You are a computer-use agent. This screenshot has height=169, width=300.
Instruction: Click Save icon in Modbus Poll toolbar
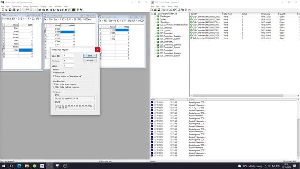coord(10,10)
